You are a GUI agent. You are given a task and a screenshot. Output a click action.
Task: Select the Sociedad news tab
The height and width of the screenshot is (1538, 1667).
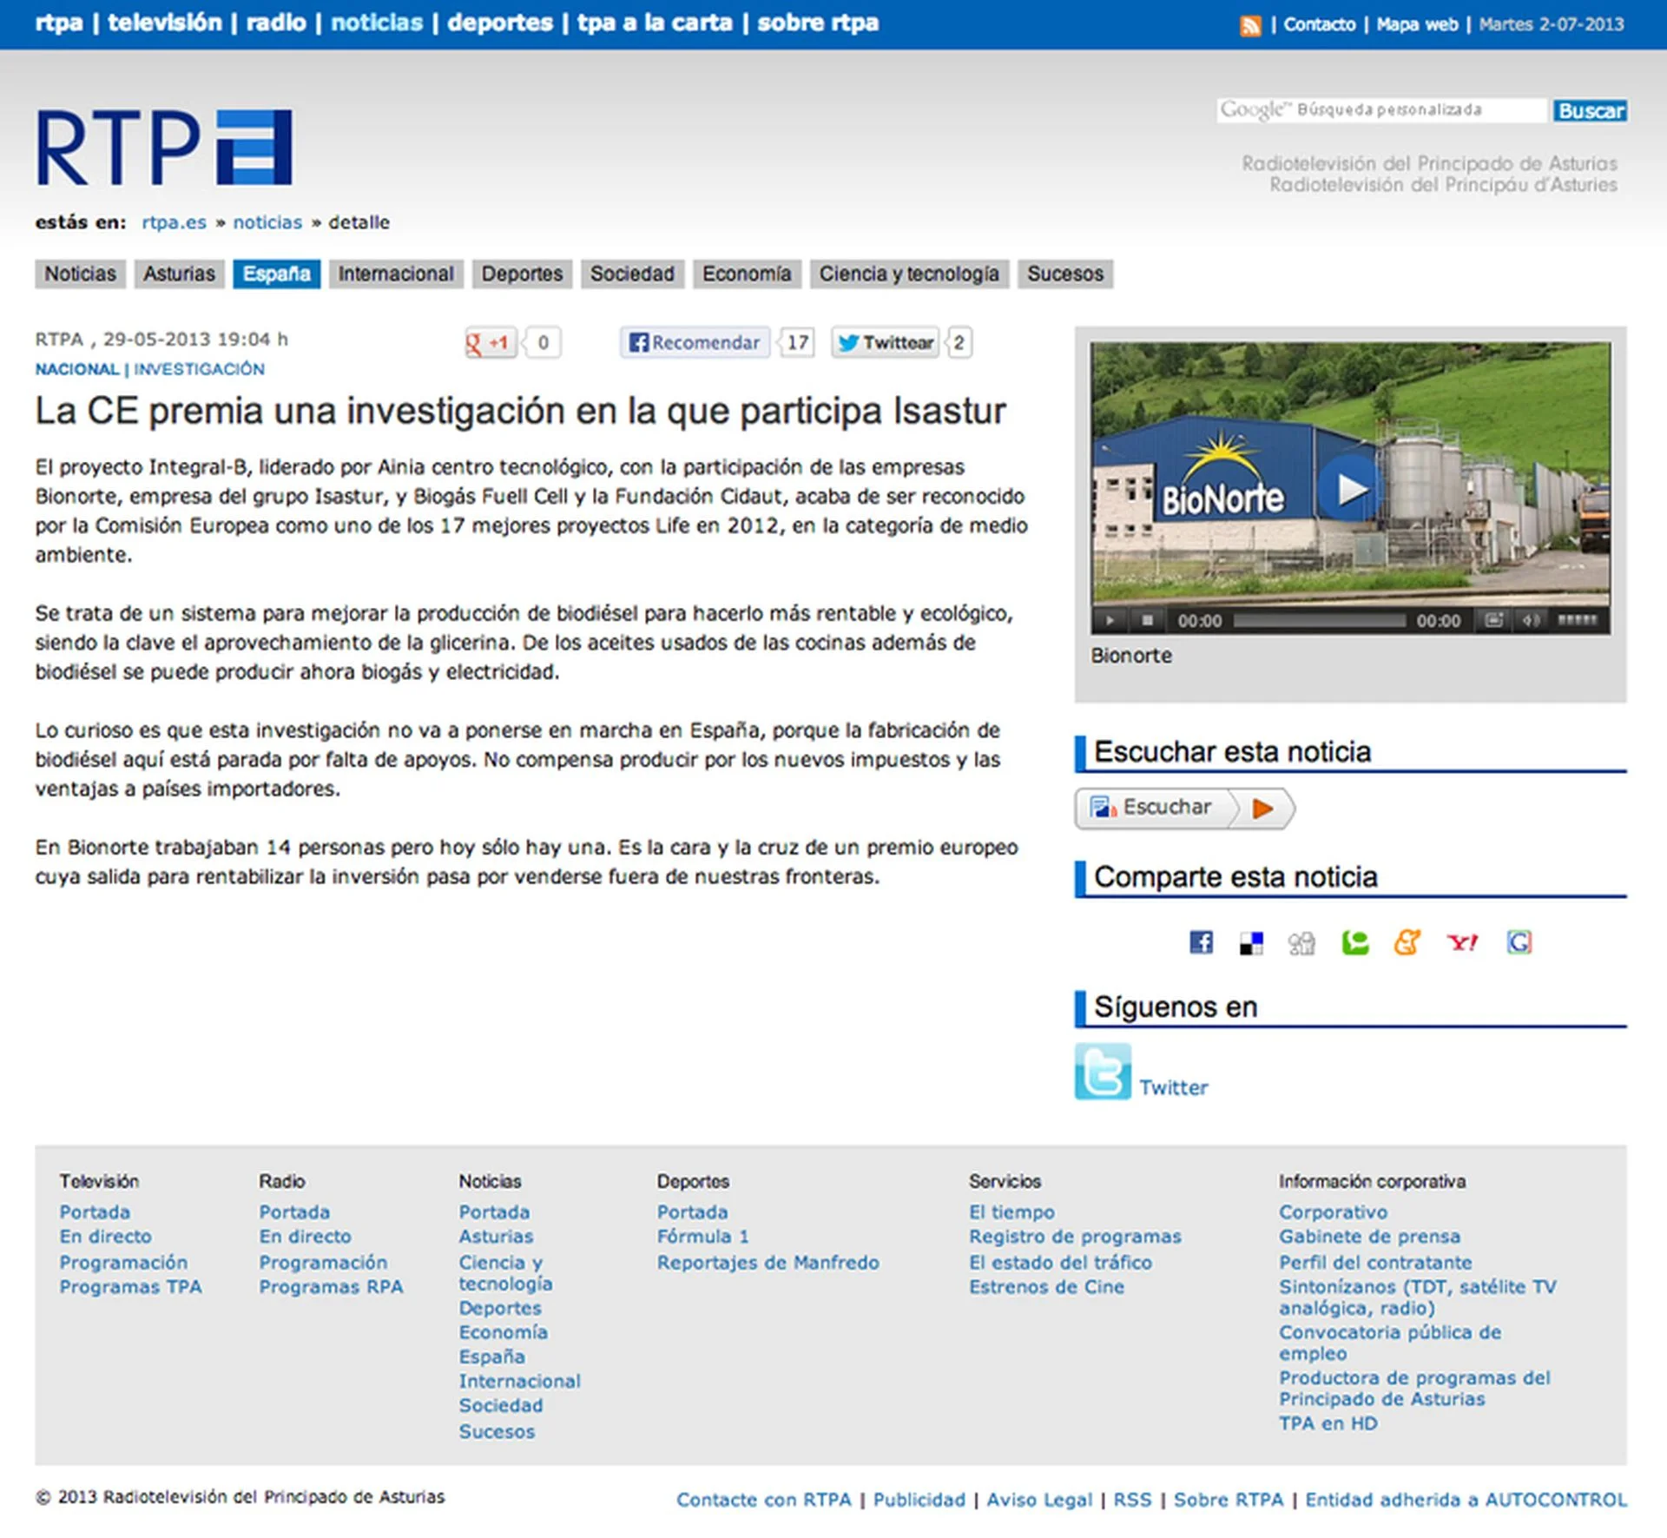(632, 274)
